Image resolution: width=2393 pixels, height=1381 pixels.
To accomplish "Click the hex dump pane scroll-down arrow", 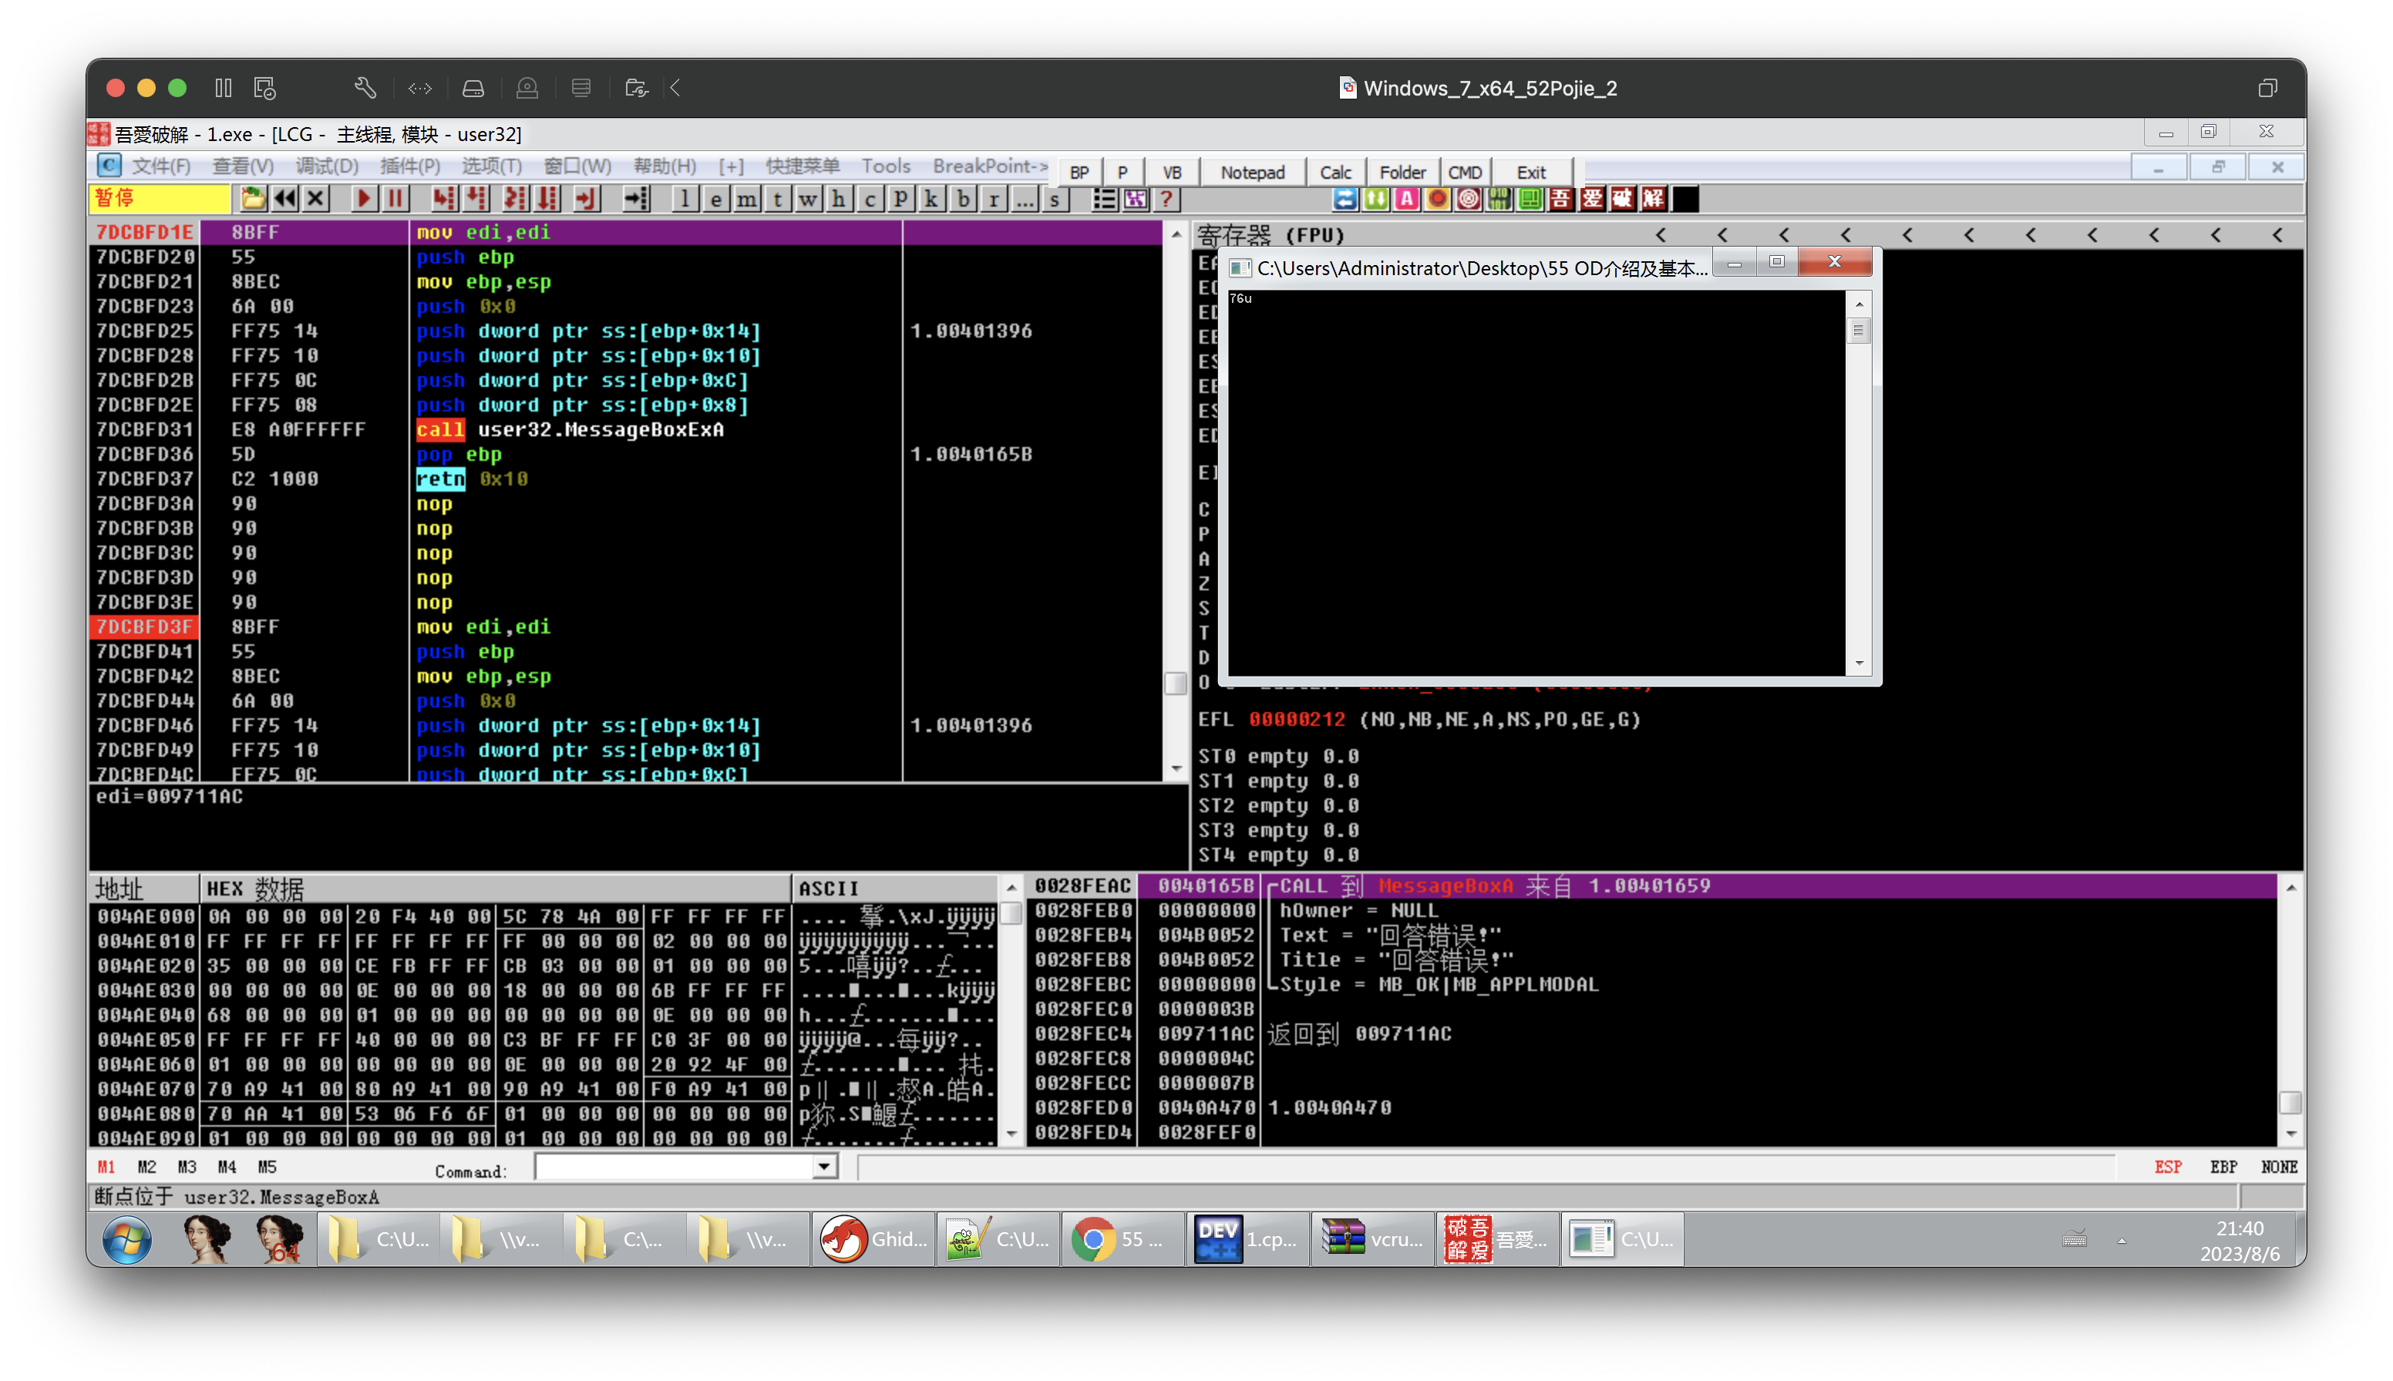I will [x=1011, y=1134].
